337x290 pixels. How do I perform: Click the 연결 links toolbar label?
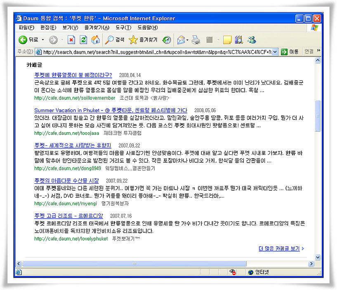pos(309,51)
